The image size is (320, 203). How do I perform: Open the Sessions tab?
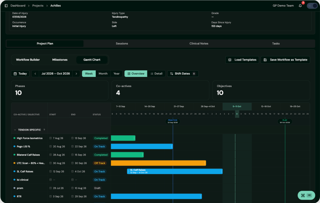pyautogui.click(x=122, y=43)
